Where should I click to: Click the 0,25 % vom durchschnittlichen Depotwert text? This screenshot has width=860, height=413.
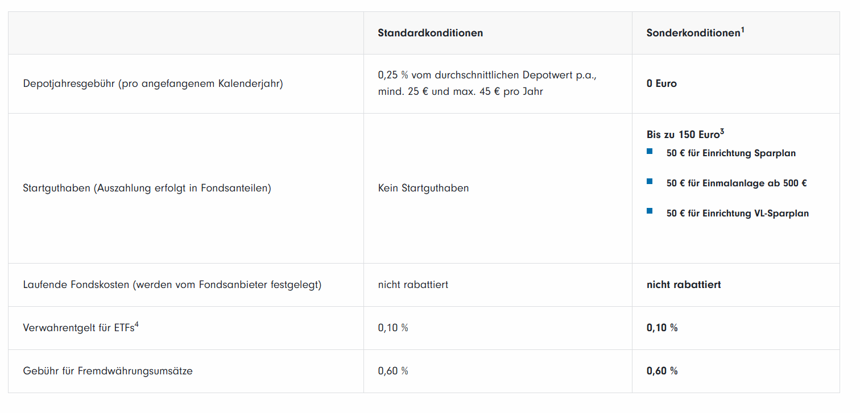point(486,76)
